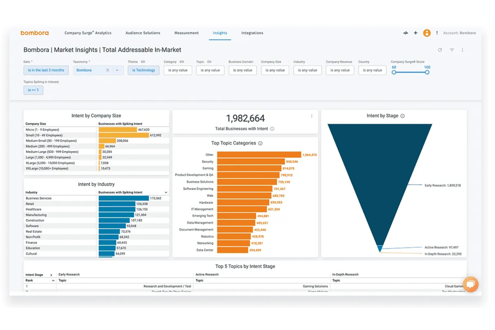Open the Integrations tab
The width and height of the screenshot is (495, 330).
coord(252,33)
